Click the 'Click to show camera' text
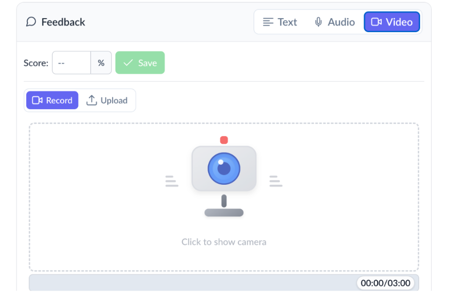The width and height of the screenshot is (450, 306). pyautogui.click(x=224, y=242)
